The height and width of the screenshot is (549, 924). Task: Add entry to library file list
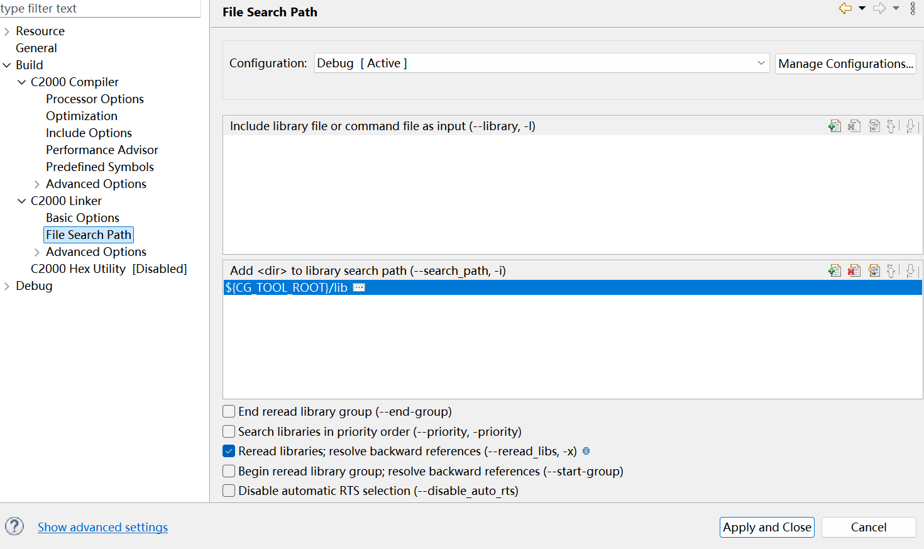pos(835,126)
